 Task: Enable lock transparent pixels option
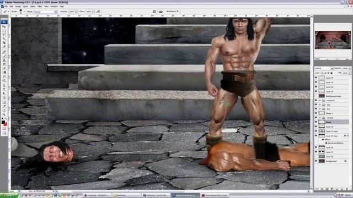322,73
